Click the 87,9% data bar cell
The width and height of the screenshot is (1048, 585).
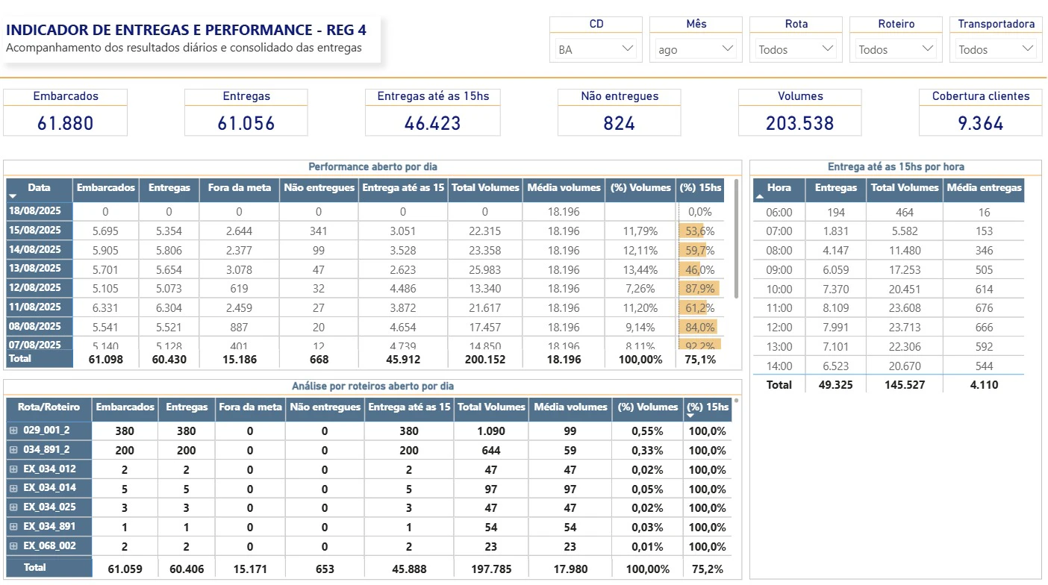tap(701, 289)
